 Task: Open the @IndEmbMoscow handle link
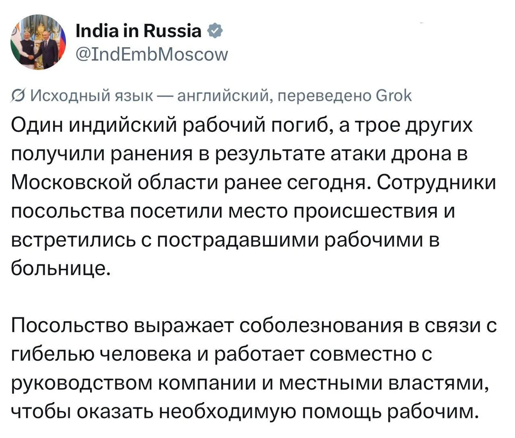[x=152, y=54]
